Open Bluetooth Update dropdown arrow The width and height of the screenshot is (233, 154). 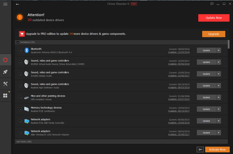pos(219,50)
